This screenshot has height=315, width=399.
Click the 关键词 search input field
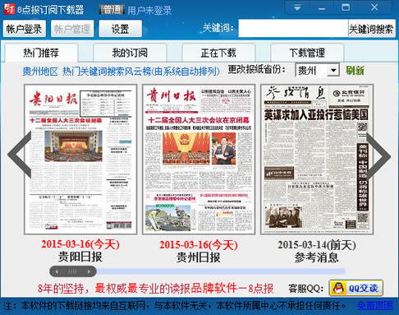(x=293, y=28)
